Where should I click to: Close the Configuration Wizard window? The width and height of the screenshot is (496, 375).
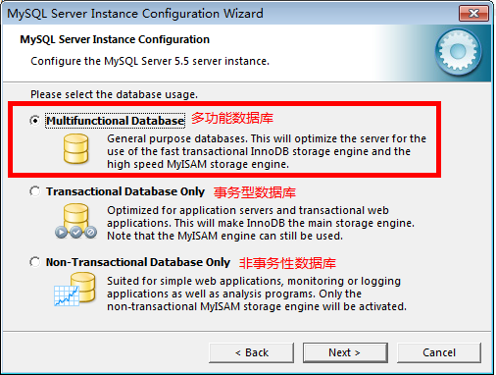pyautogui.click(x=473, y=14)
